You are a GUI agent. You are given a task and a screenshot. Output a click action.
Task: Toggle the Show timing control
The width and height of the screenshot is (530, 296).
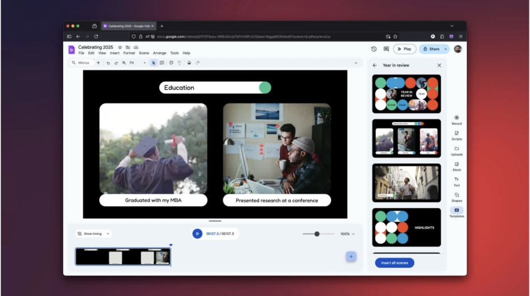tap(93, 233)
